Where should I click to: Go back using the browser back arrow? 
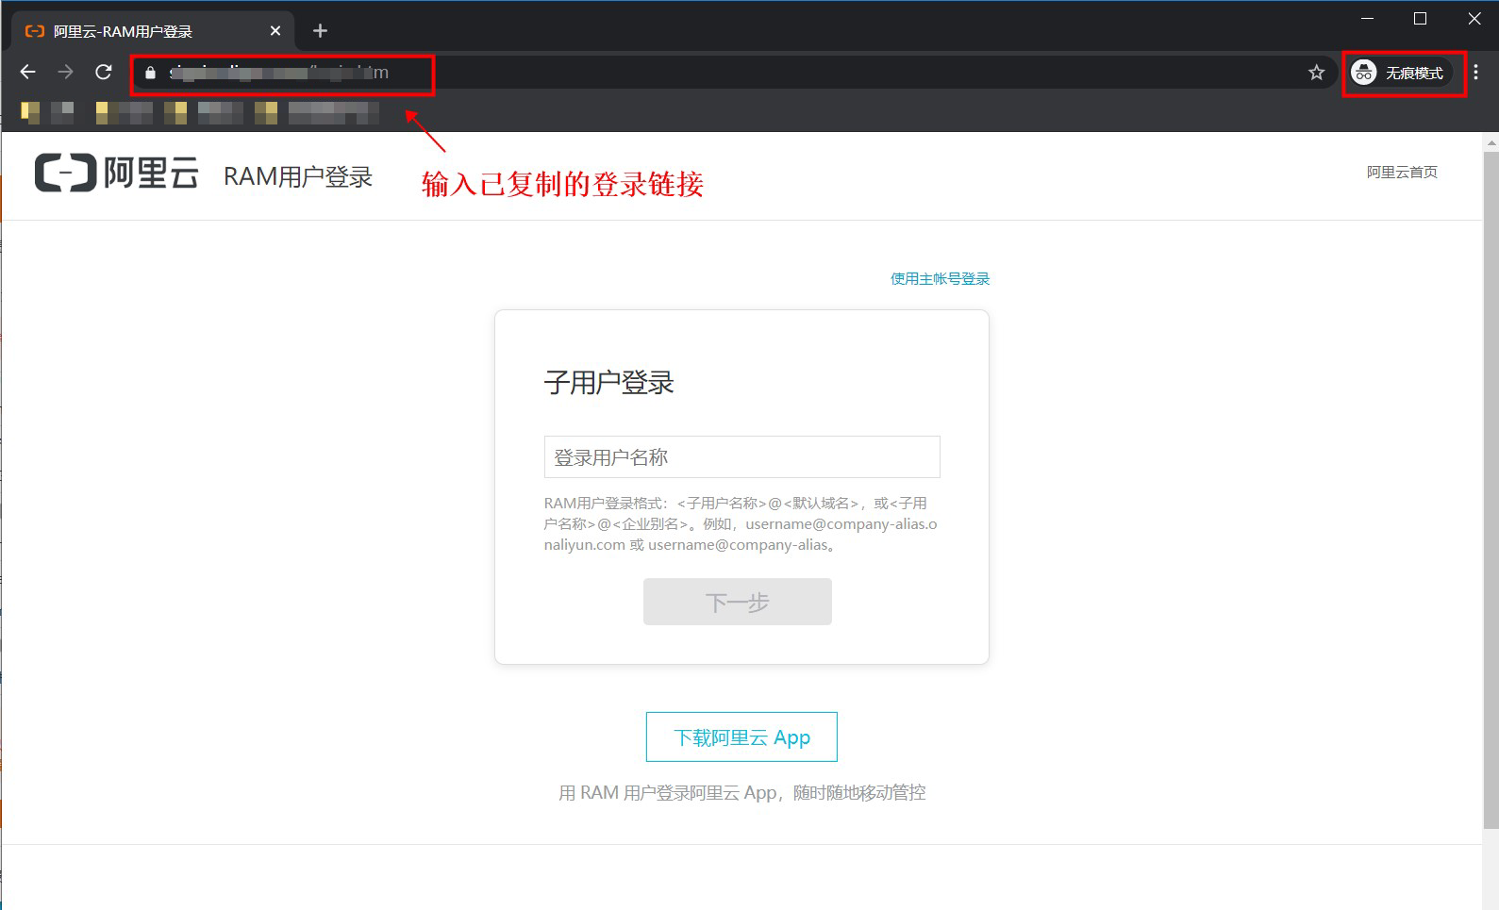click(28, 72)
